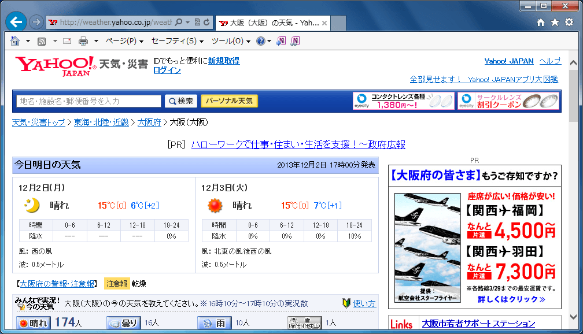Expand the feeds dropdown arrow

click(55, 41)
